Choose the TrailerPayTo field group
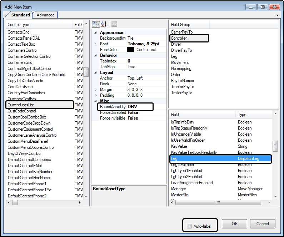 182,93
